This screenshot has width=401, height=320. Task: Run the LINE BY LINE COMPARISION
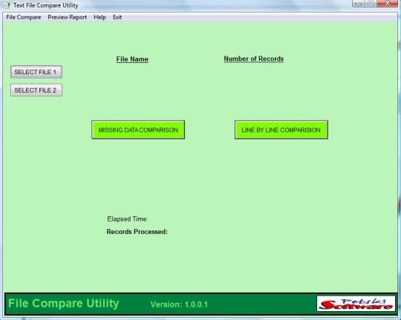(x=281, y=130)
